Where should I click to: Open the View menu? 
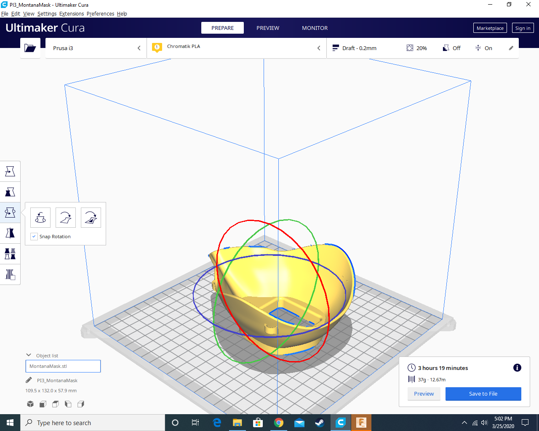(29, 13)
